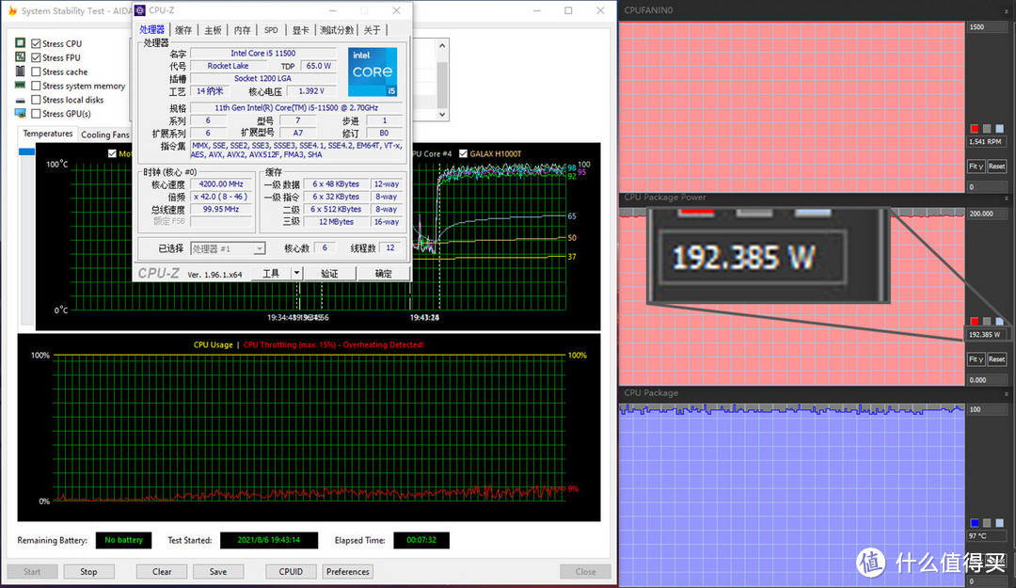1016x588 pixels.
Task: Open the SPD tab in CPU-Z
Action: (x=271, y=30)
